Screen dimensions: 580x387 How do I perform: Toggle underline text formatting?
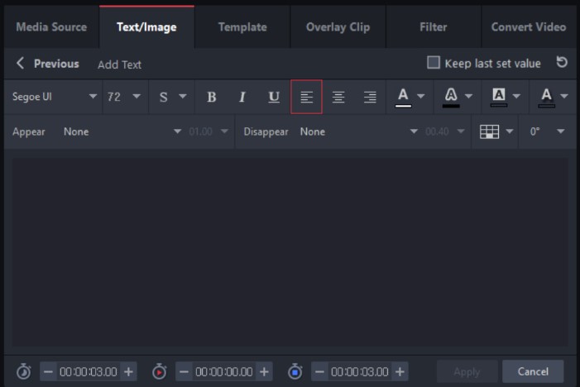274,97
